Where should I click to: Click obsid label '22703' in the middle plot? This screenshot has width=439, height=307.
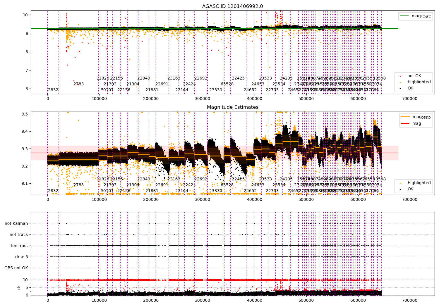tap(272, 191)
